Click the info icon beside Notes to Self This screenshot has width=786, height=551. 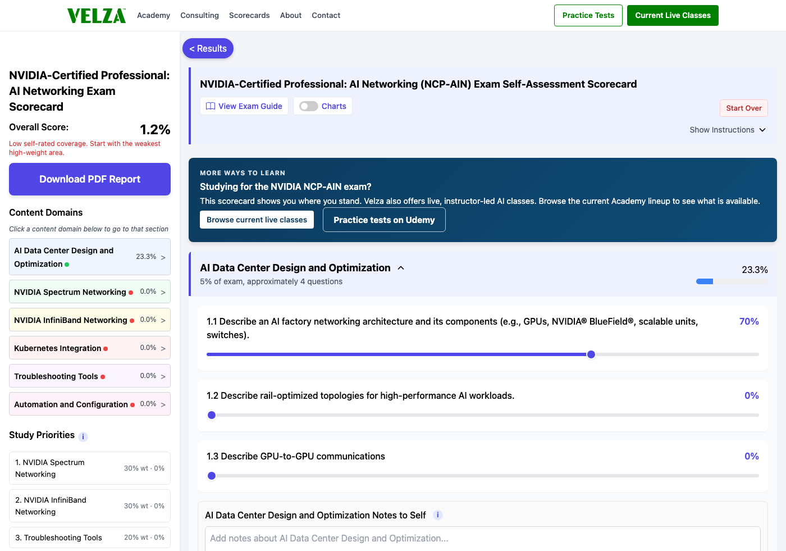438,515
